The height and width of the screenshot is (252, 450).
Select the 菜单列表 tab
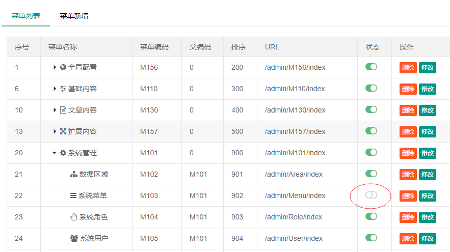click(x=25, y=16)
